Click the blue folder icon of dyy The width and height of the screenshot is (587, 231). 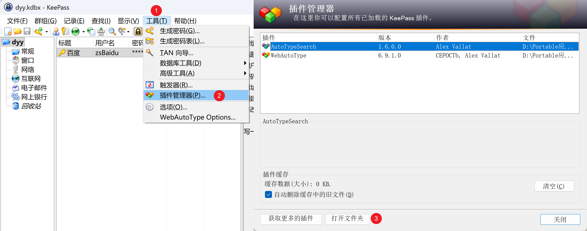click(x=6, y=42)
